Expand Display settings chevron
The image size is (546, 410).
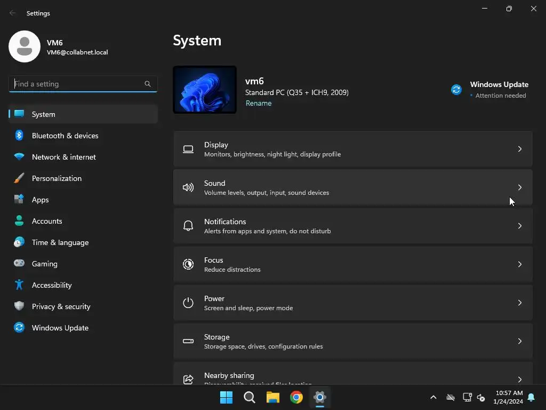coord(519,149)
